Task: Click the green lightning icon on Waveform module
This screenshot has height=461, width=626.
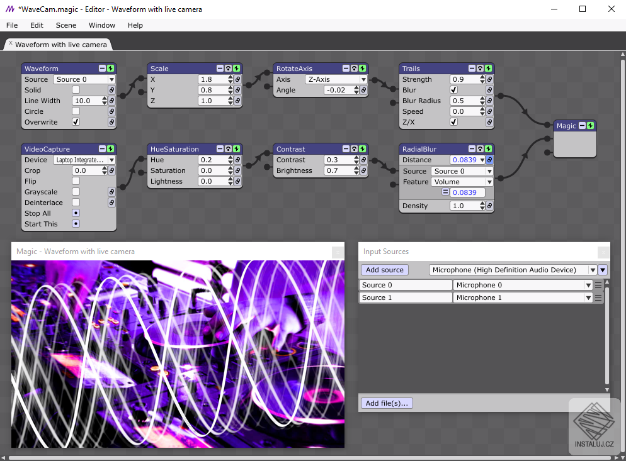Action: point(111,69)
